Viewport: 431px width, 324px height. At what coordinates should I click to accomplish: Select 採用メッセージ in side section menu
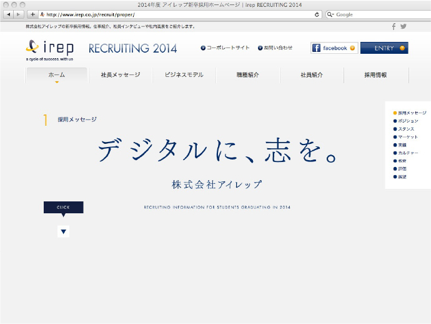pyautogui.click(x=410, y=113)
